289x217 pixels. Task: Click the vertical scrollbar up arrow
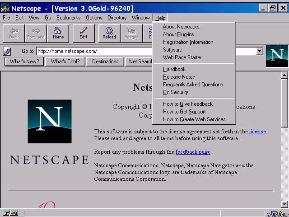point(284,75)
